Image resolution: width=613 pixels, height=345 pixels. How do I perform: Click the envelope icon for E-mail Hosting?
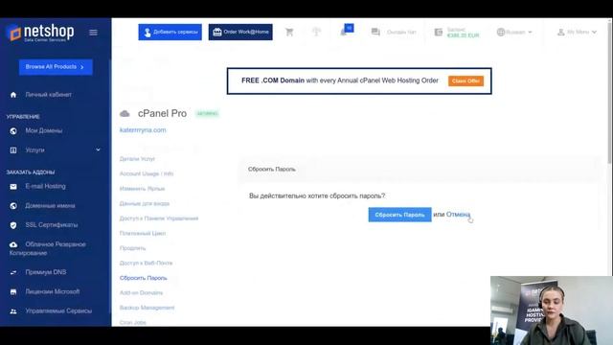click(13, 187)
